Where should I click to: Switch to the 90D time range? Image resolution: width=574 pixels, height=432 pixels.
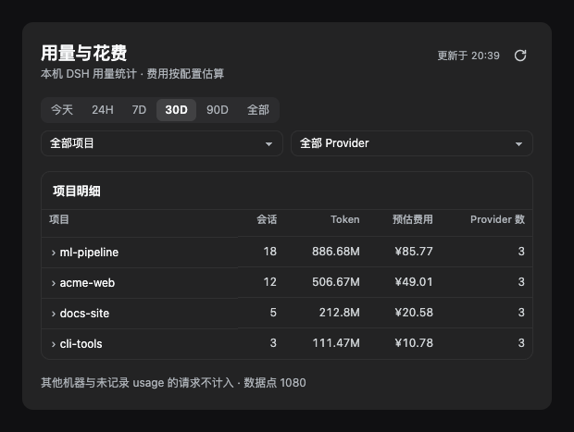point(218,110)
